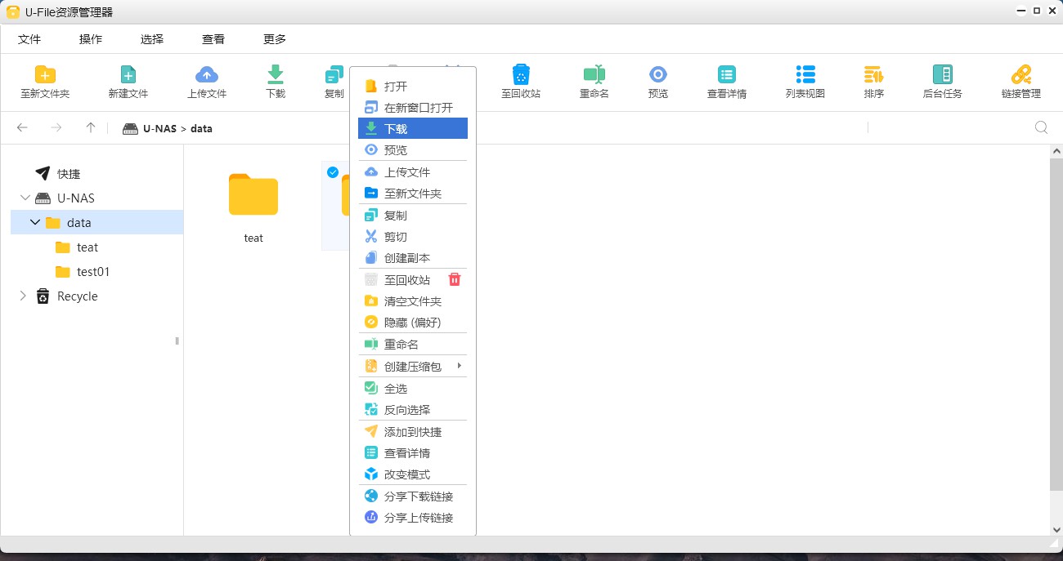
Task: Open the teat folder thumbnail
Action: coord(253,196)
